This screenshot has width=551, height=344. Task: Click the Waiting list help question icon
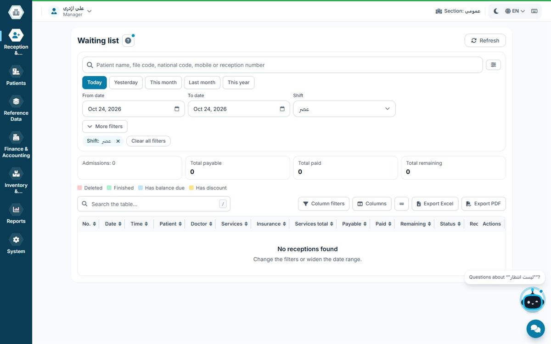pyautogui.click(x=128, y=41)
